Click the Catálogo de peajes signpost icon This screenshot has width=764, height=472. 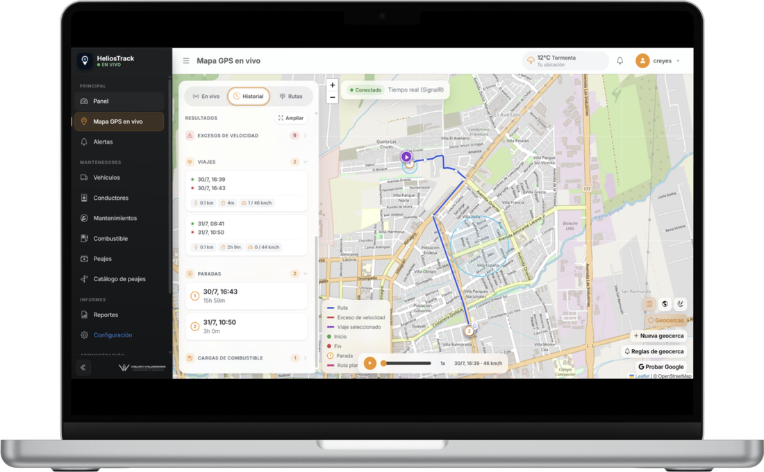click(84, 279)
